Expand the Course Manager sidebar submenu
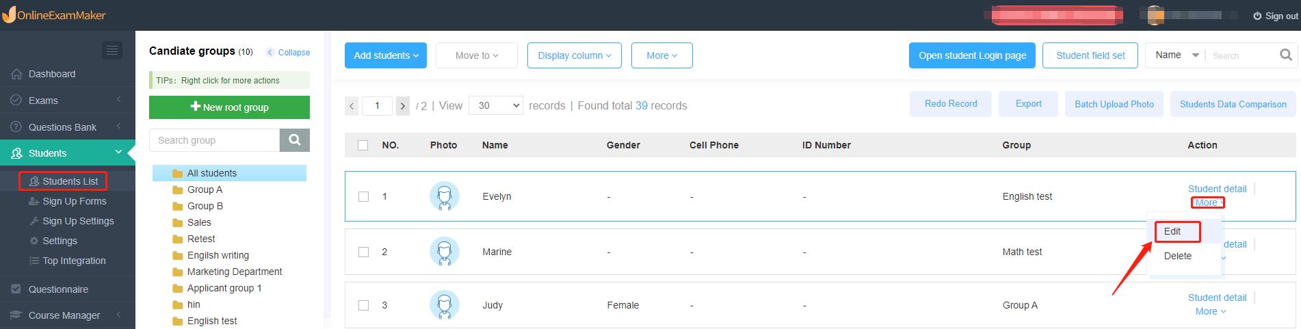This screenshot has width=1301, height=329. [x=119, y=315]
